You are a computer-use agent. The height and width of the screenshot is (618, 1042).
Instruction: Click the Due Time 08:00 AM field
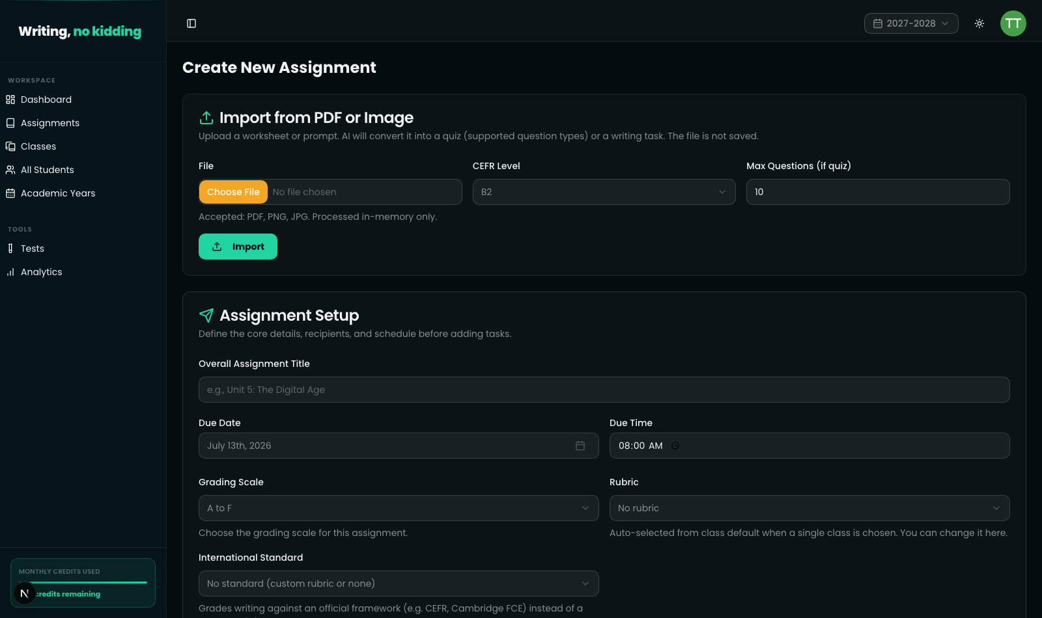coord(810,446)
